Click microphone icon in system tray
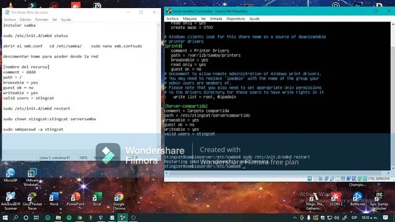The height and width of the screenshot is (222, 395). point(309,218)
